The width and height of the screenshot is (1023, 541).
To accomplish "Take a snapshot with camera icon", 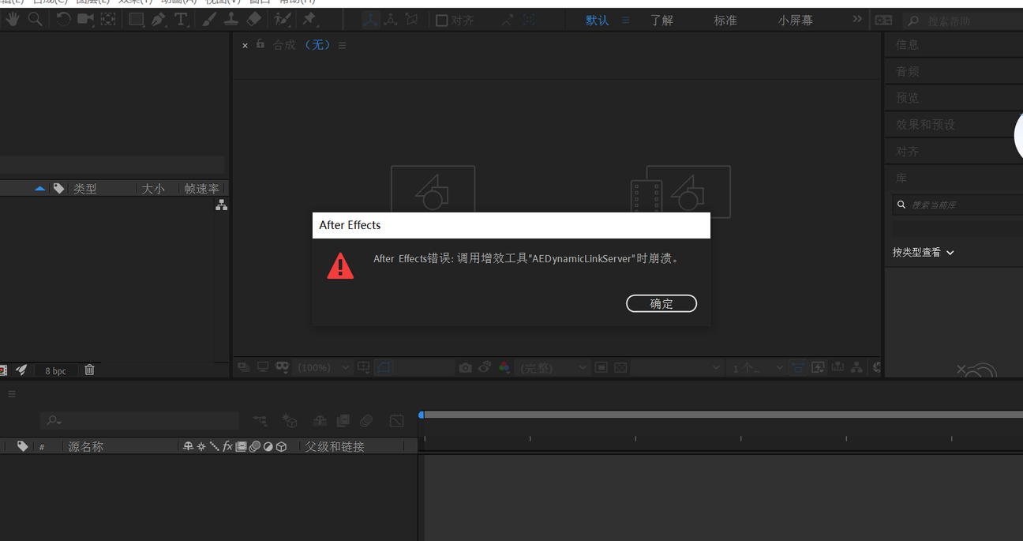I will click(x=466, y=367).
